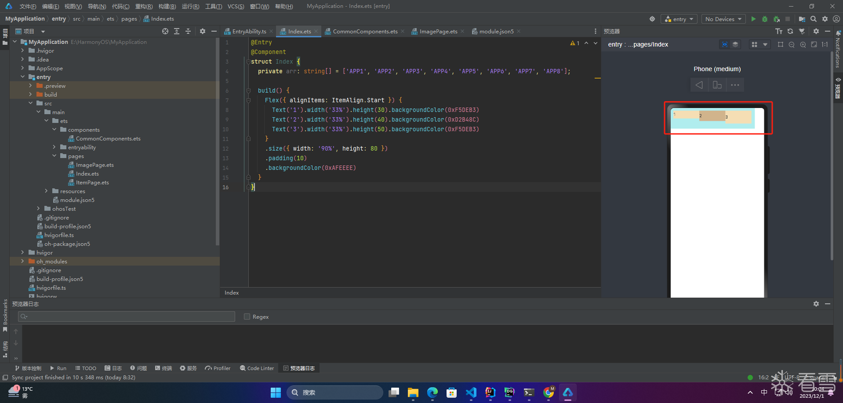Zoom out the previewer
The width and height of the screenshot is (843, 403).
tap(792, 44)
